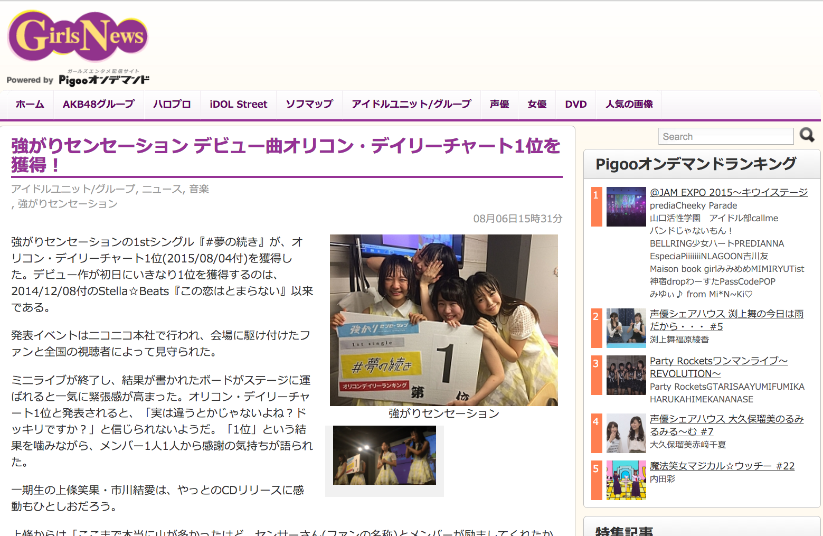This screenshot has width=823, height=536.
Task: Click the rank 4 大久保瑠美 thumbnail
Action: (626, 433)
